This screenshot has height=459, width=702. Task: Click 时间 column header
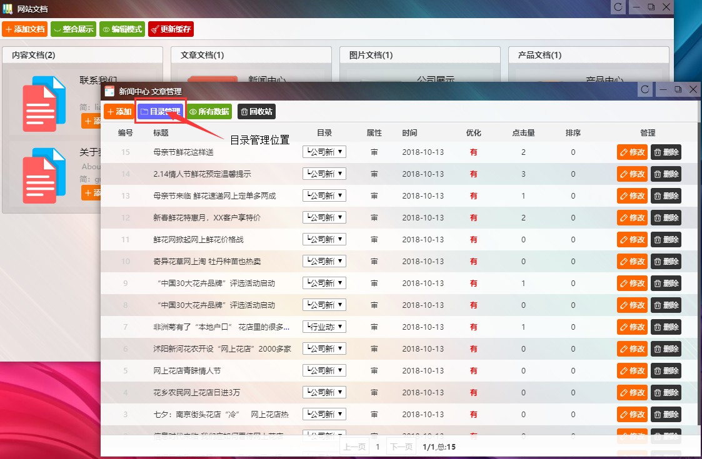[x=409, y=133]
